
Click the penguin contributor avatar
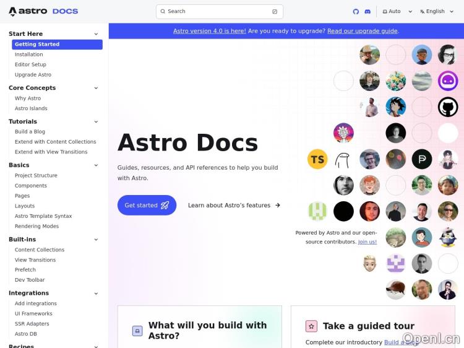click(448, 237)
